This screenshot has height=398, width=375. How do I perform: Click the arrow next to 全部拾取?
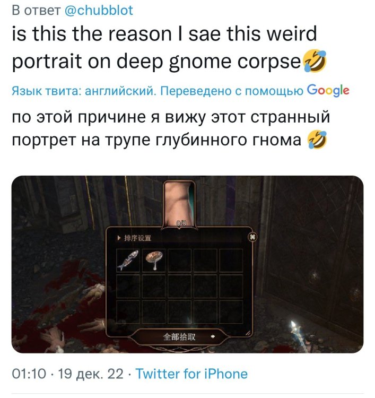[x=213, y=337]
